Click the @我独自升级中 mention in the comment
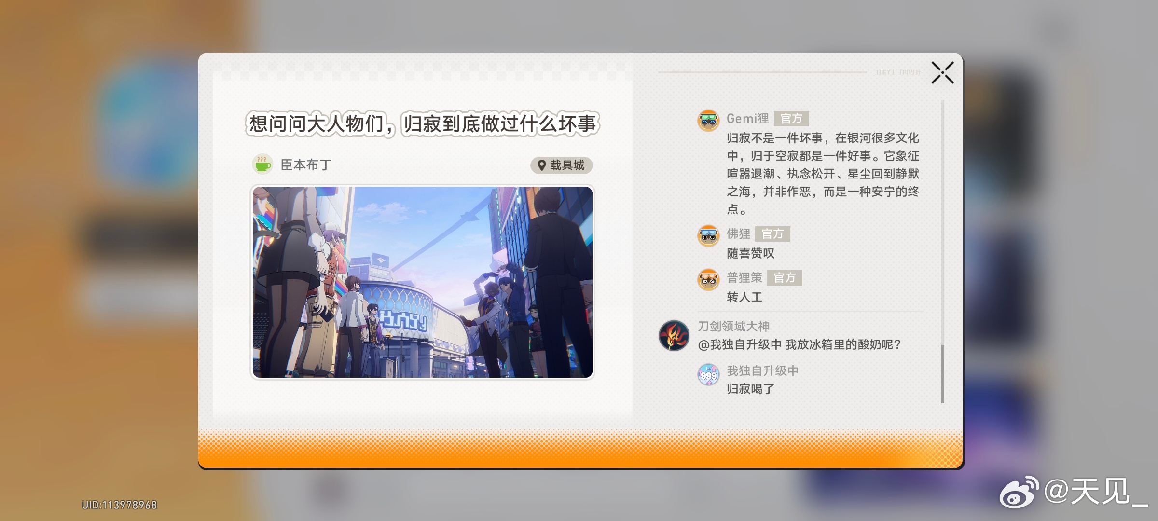The image size is (1158, 521). tap(739, 344)
